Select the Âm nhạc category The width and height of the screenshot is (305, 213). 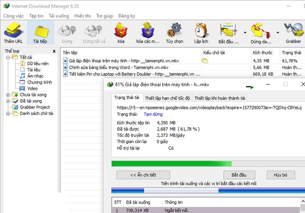(32, 76)
